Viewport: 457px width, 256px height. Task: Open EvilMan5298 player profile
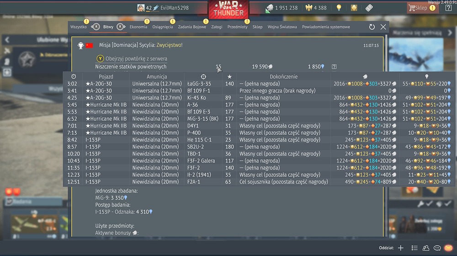[x=174, y=8]
